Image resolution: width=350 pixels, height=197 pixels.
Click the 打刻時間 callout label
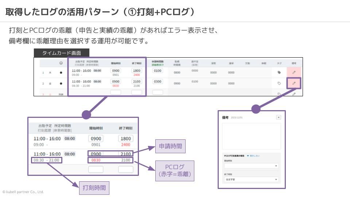pos(94,188)
